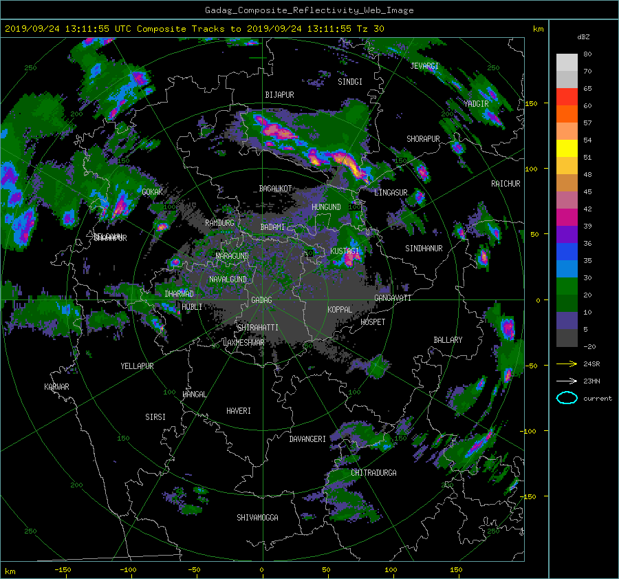Image resolution: width=619 pixels, height=579 pixels.
Task: Click the DHARWAD city label
Action: click(x=180, y=294)
